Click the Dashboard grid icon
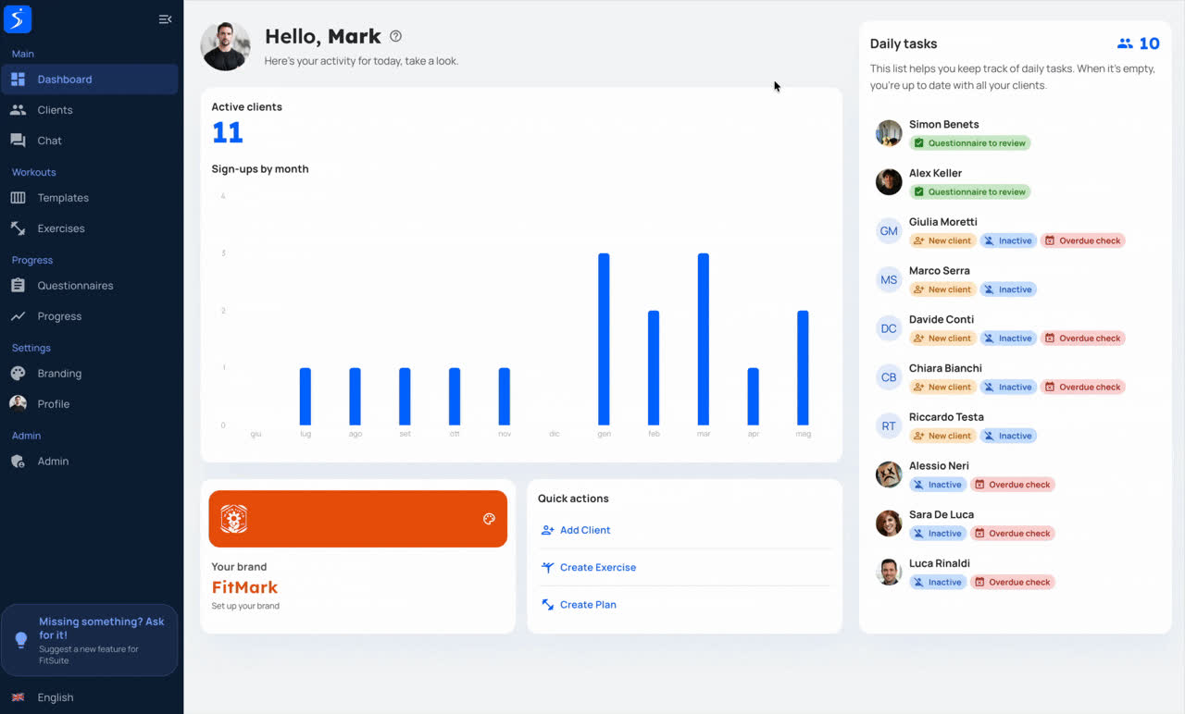This screenshot has width=1185, height=714. pyautogui.click(x=18, y=80)
